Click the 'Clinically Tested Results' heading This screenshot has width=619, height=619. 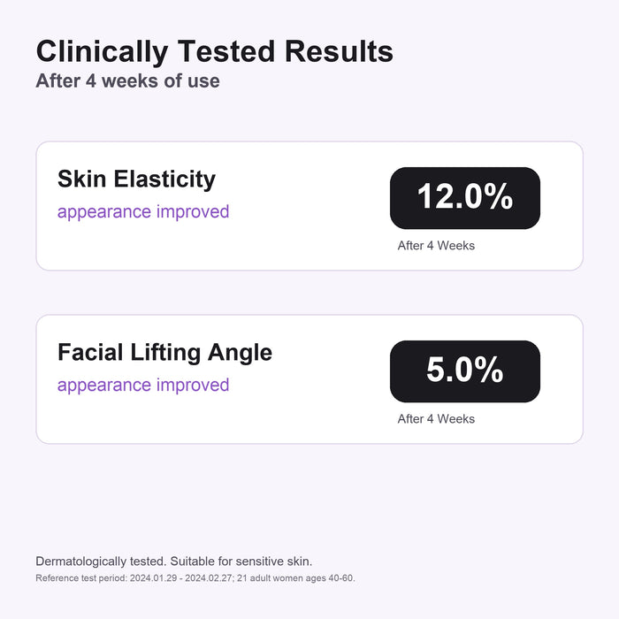click(x=214, y=52)
